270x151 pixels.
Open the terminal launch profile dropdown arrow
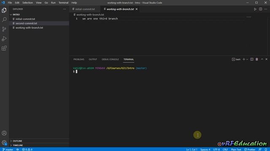click(247, 59)
